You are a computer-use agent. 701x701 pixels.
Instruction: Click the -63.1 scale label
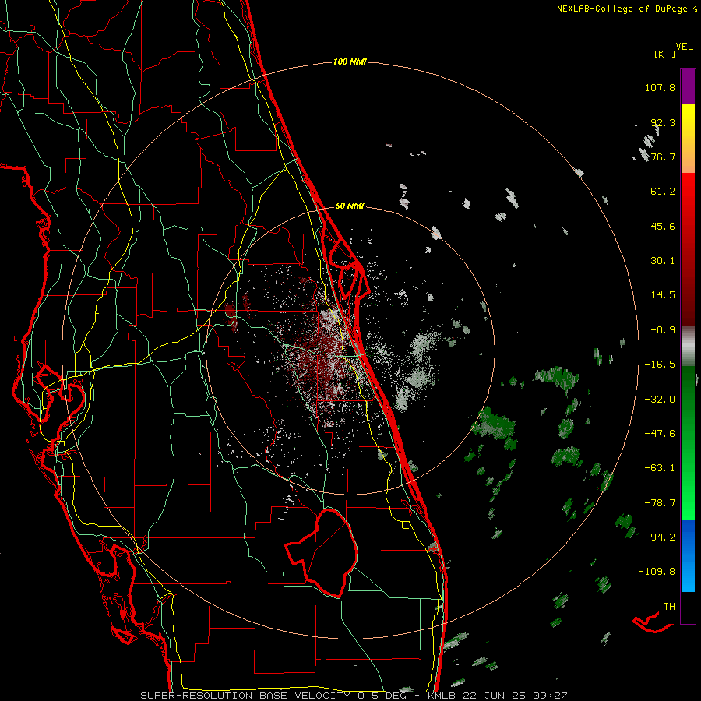(x=660, y=468)
